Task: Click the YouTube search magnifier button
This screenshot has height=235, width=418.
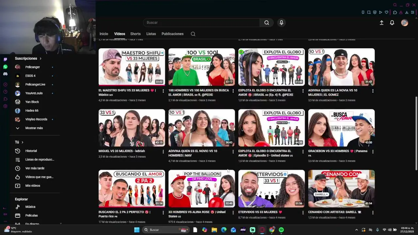Action: (x=267, y=23)
